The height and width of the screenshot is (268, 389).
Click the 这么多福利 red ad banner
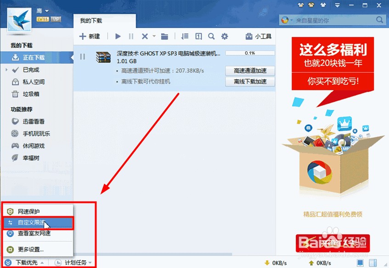click(333, 64)
